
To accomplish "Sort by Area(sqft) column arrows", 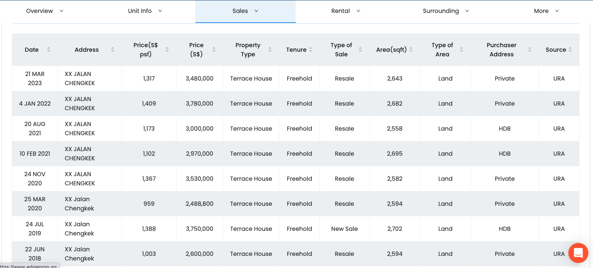I will (411, 50).
